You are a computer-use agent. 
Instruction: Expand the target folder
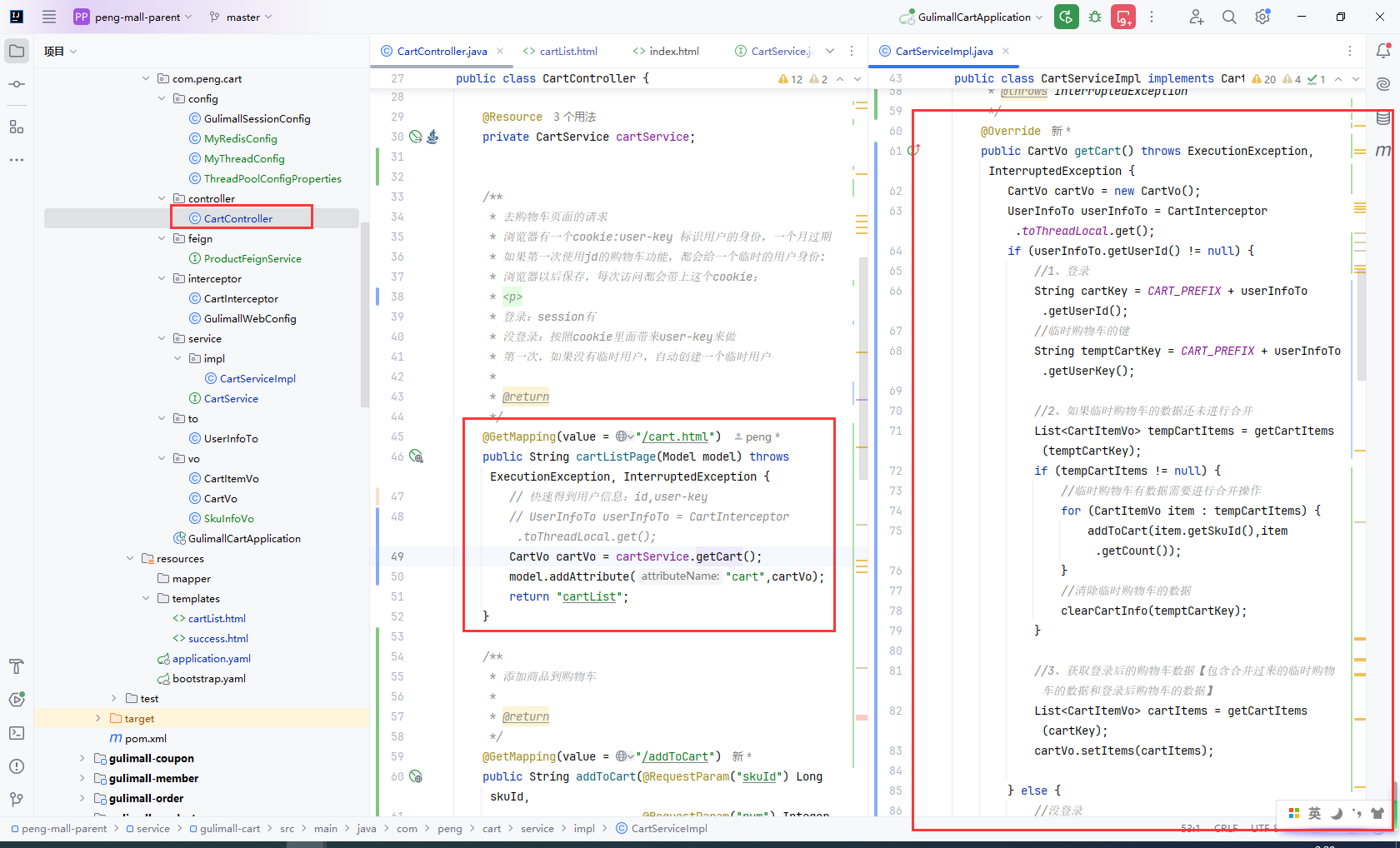97,718
